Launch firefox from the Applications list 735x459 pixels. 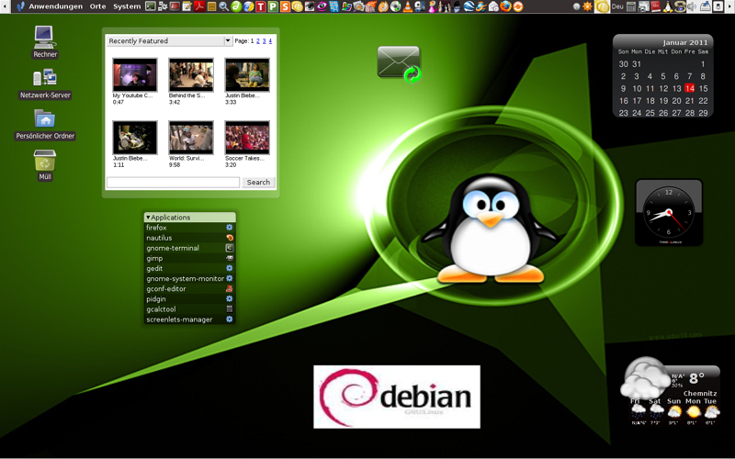189,228
